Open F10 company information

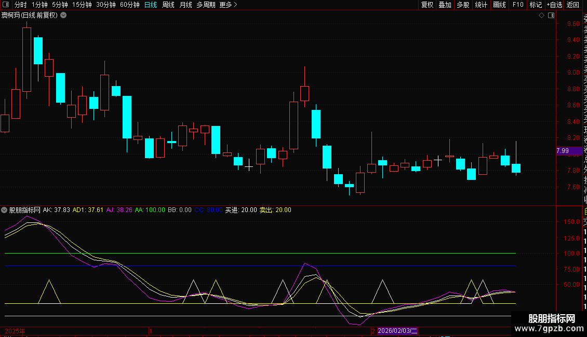click(518, 5)
